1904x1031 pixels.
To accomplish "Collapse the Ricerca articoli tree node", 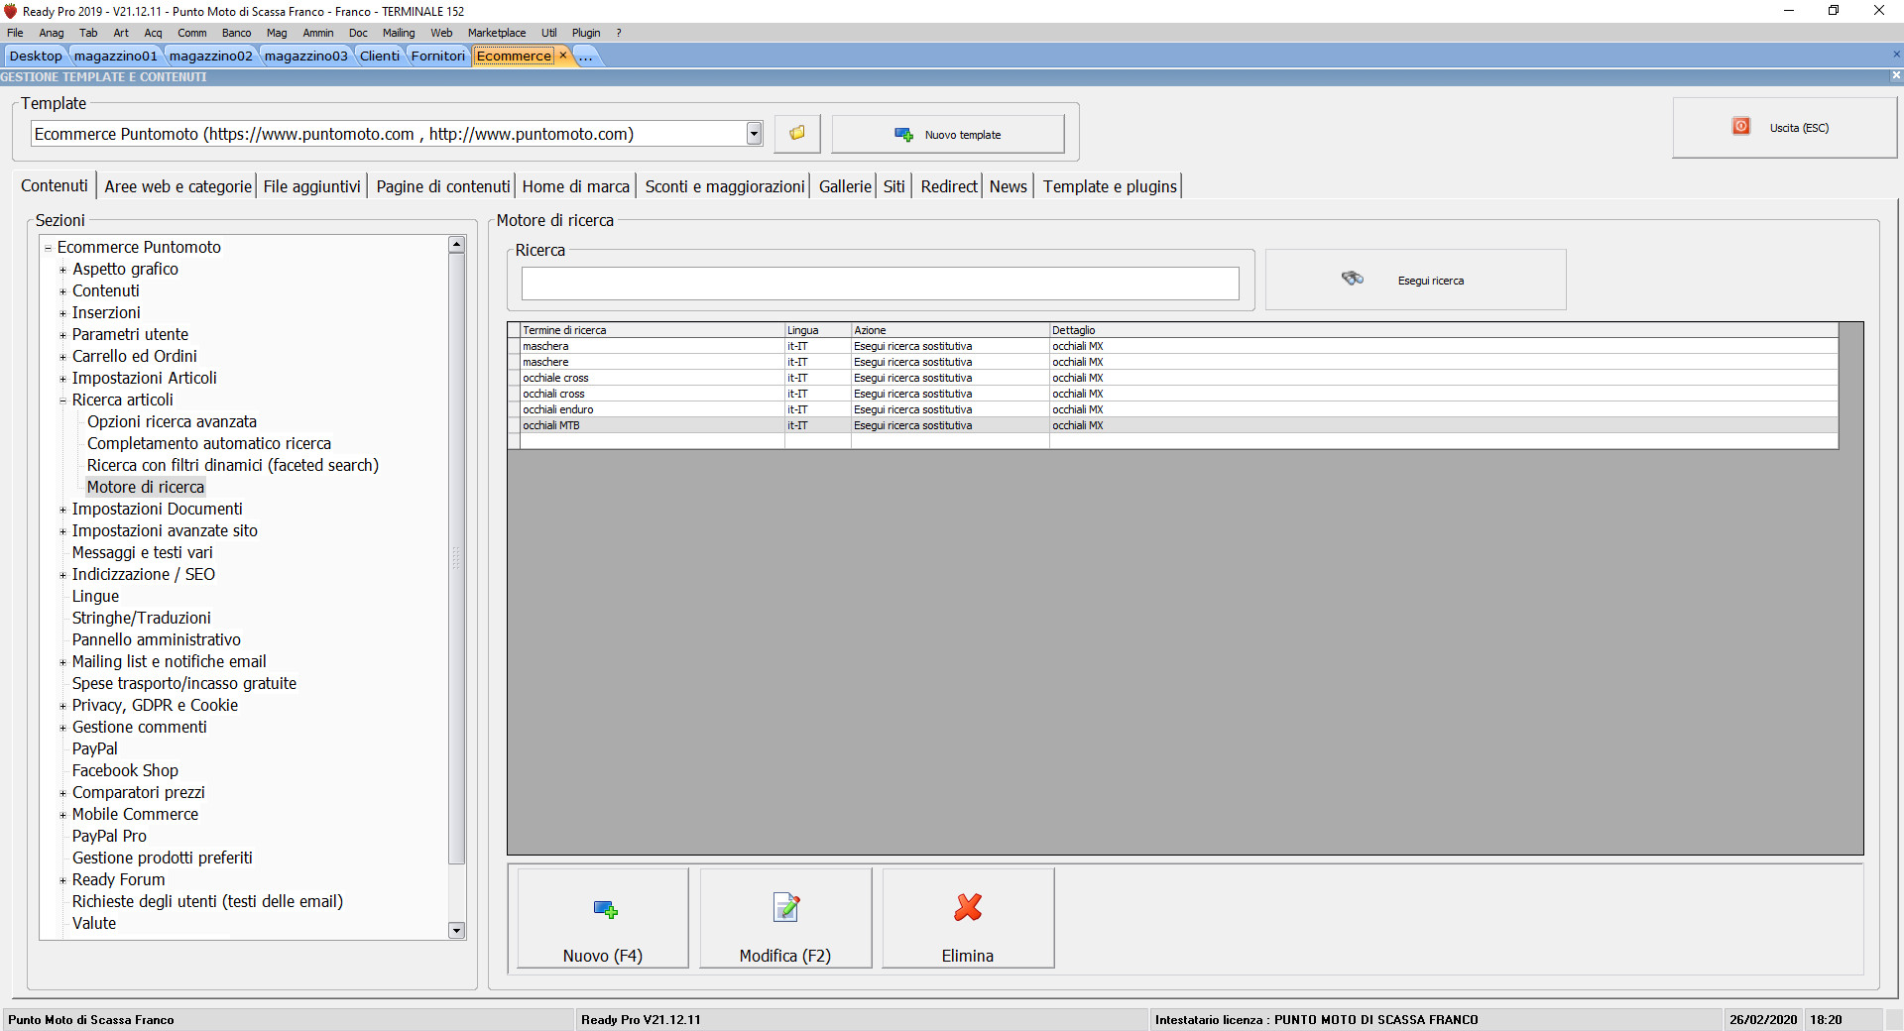I will pyautogui.click(x=62, y=401).
